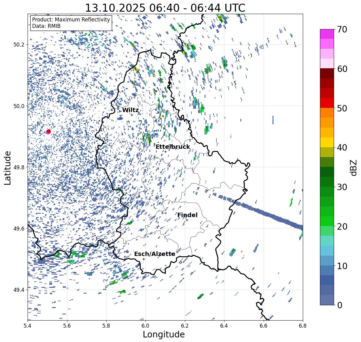Click the yellow 40 dBZ colorbar segment
Viewport: 361px width, 342px height.
click(x=327, y=142)
